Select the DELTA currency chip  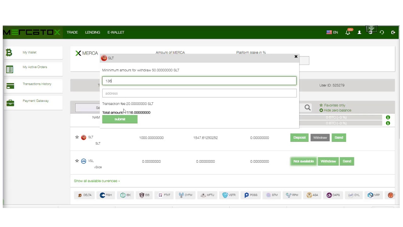coord(84,195)
